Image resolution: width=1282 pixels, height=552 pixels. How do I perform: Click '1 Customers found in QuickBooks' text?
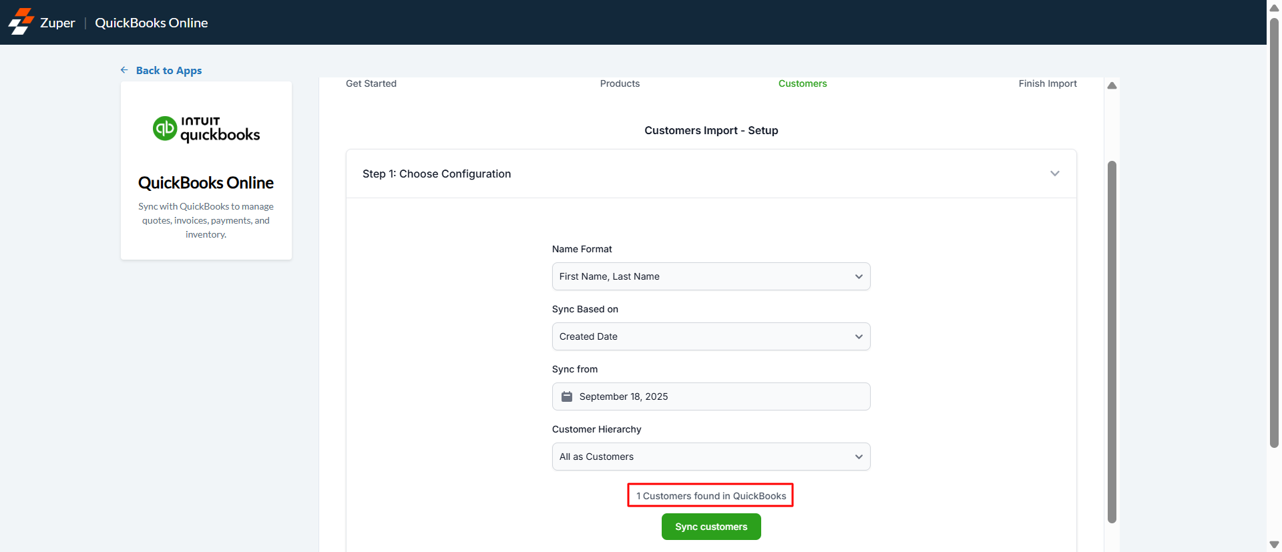tap(711, 496)
